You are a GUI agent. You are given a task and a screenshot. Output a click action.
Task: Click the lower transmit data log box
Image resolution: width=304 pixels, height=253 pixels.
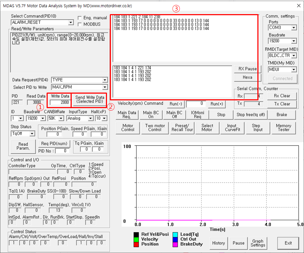pos(172,82)
